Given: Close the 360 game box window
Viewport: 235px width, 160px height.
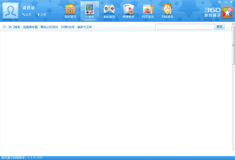Looking at the screenshot, I should tap(231, 2).
